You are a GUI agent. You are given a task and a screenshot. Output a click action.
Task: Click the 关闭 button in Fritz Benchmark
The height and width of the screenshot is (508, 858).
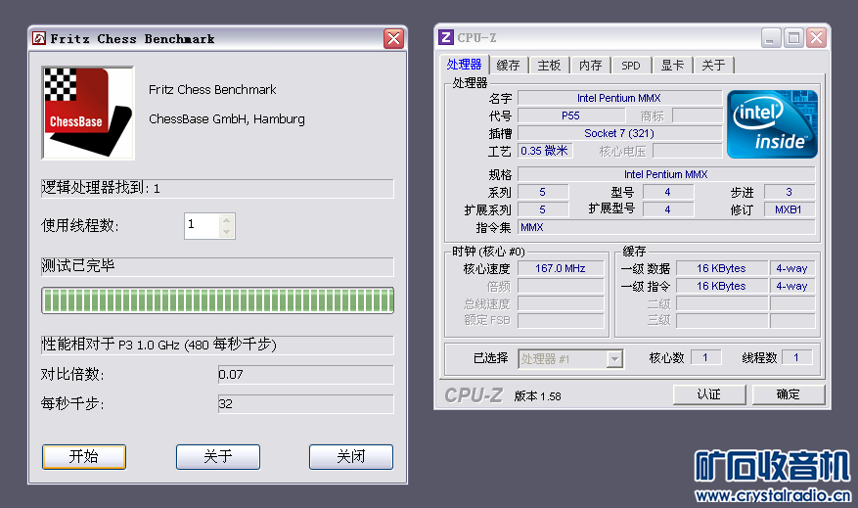pos(351,456)
